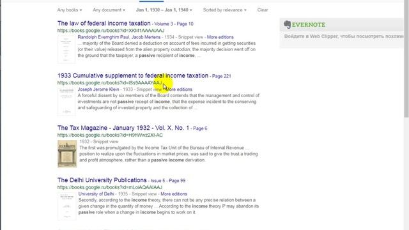Open 'The Delhi University Publications' result

pos(102,180)
